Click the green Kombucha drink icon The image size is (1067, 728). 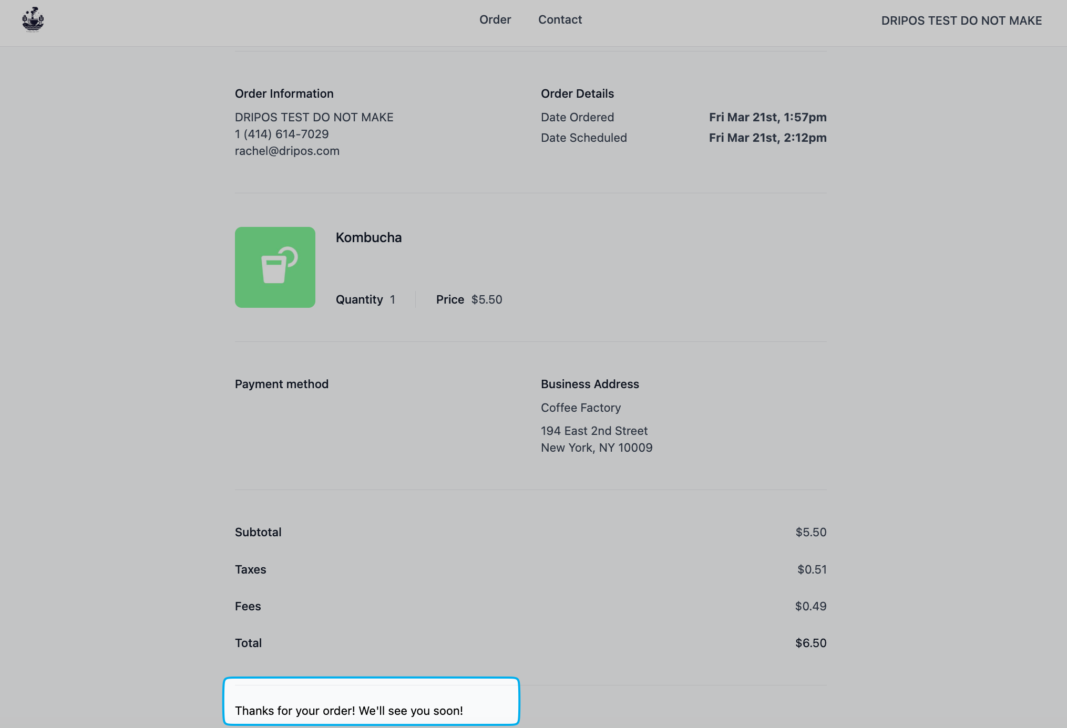pos(275,267)
